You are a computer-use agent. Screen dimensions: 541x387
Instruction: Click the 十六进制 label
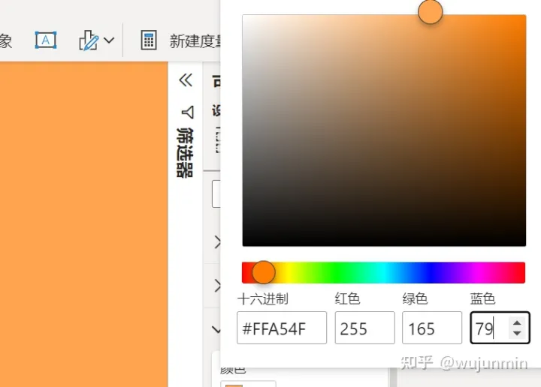[262, 298]
